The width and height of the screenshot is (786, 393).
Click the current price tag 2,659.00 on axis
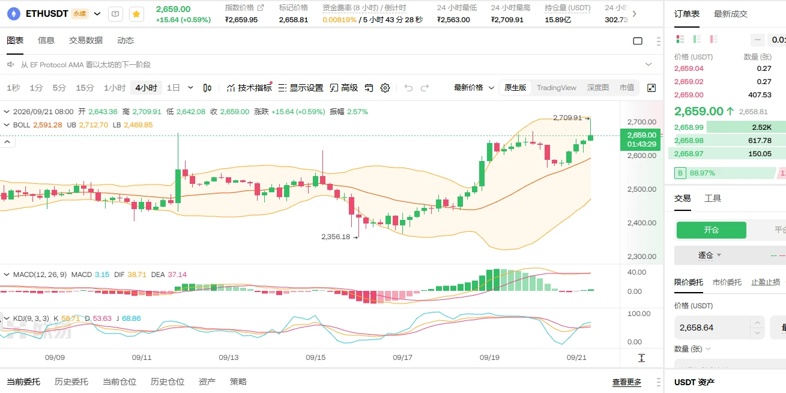[x=641, y=139]
